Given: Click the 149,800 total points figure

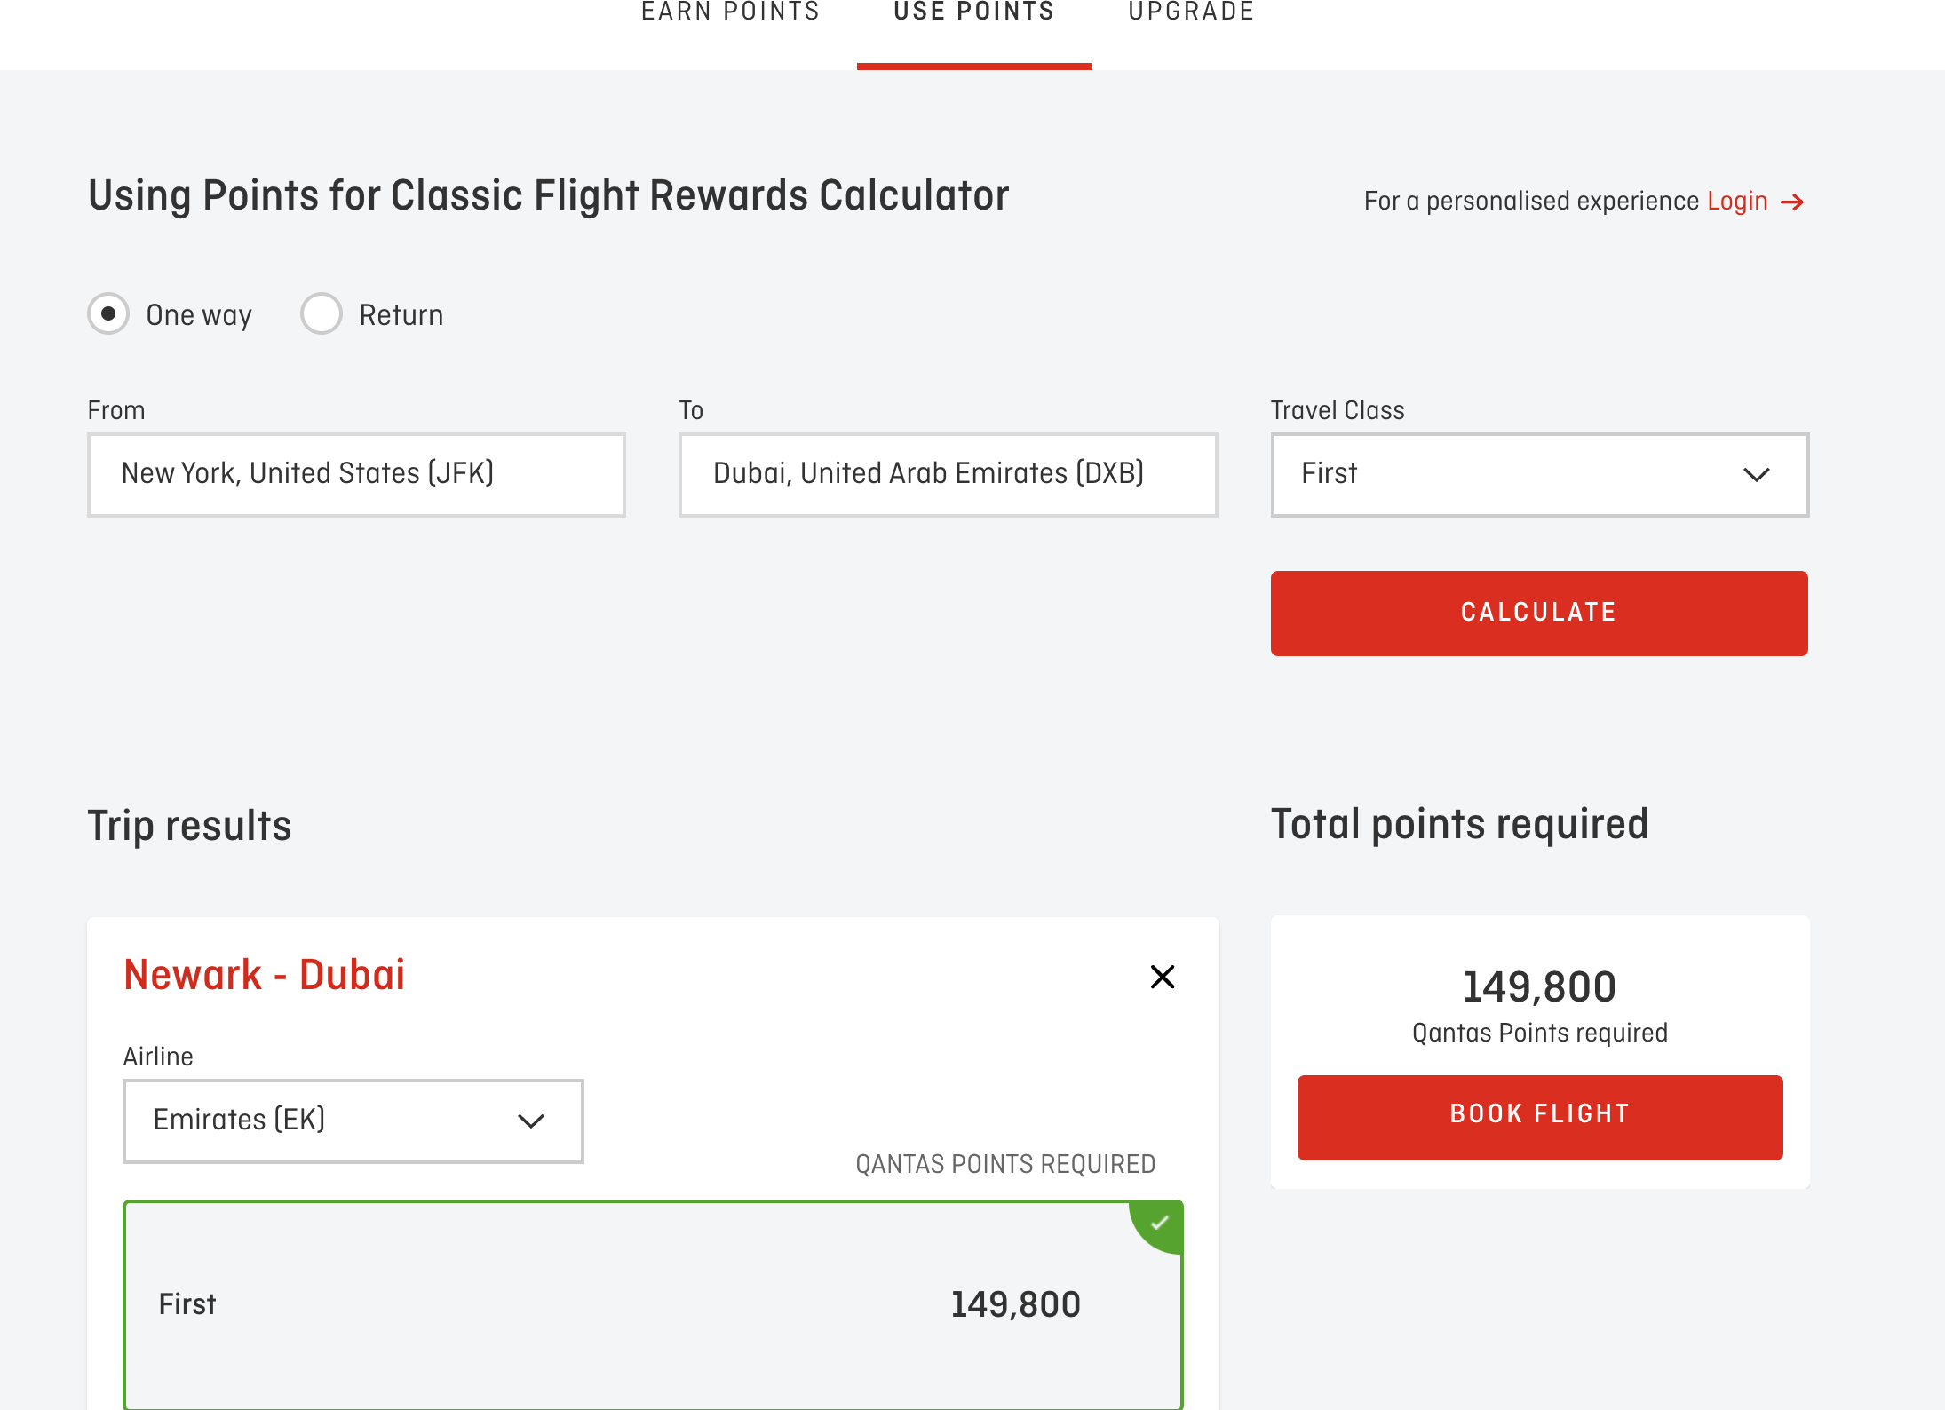Looking at the screenshot, I should [1539, 986].
